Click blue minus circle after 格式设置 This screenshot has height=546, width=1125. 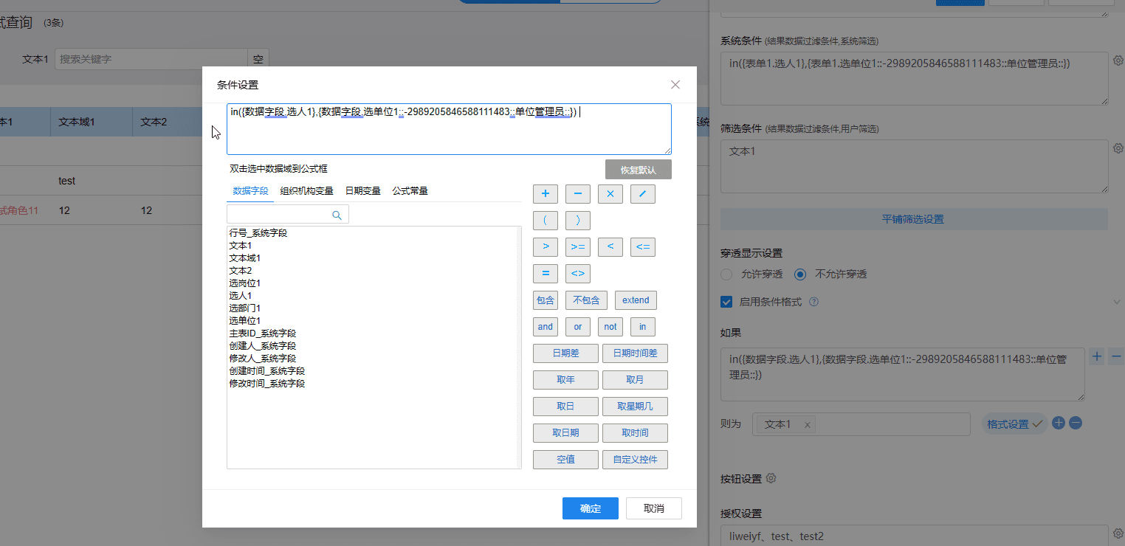(1076, 424)
